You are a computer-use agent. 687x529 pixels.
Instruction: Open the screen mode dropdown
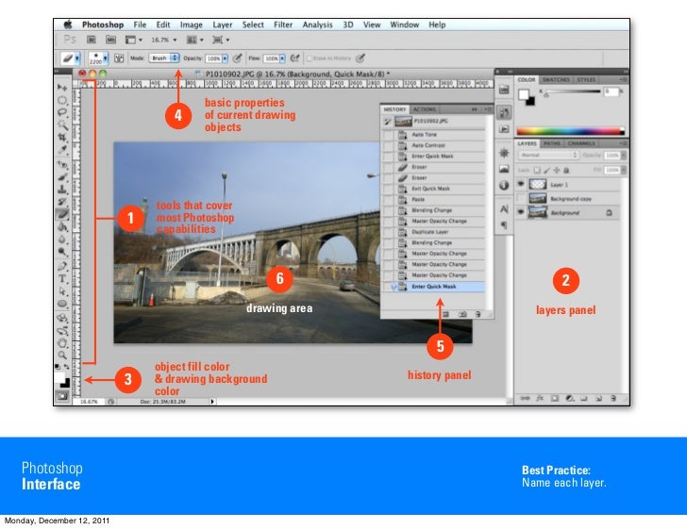(x=221, y=40)
